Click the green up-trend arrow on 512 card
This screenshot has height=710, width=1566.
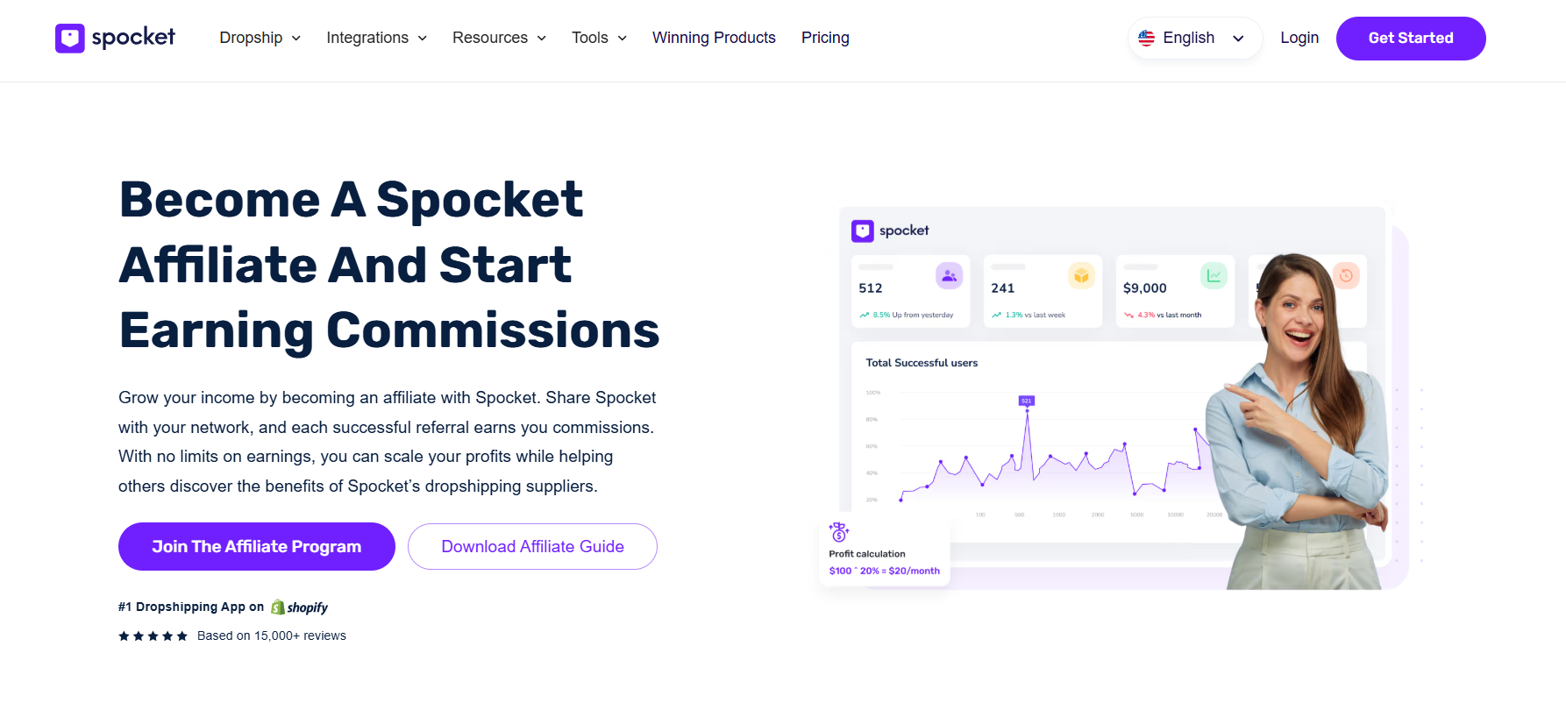[865, 315]
